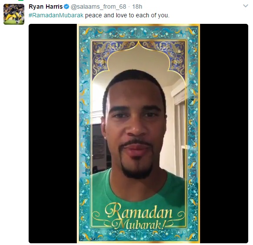253x245 pixels.
Task: Follow the #RamadanMubarak hashtag link
Action: (56, 15)
